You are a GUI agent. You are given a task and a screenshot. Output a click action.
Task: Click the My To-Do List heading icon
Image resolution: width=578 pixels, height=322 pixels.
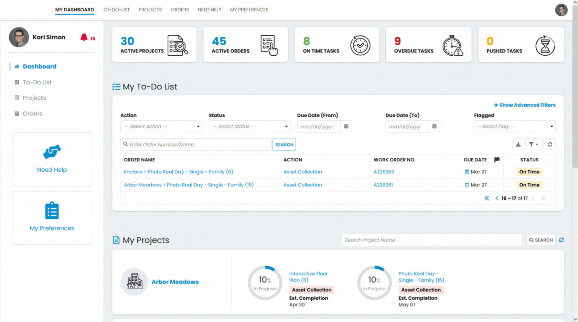(x=116, y=87)
